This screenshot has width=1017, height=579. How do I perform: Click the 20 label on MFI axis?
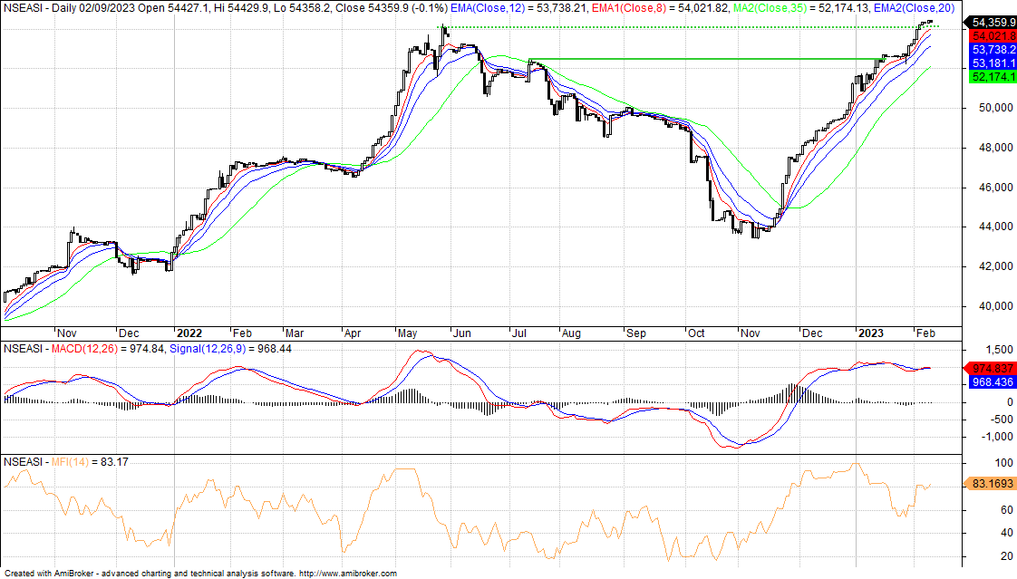tap(1007, 556)
